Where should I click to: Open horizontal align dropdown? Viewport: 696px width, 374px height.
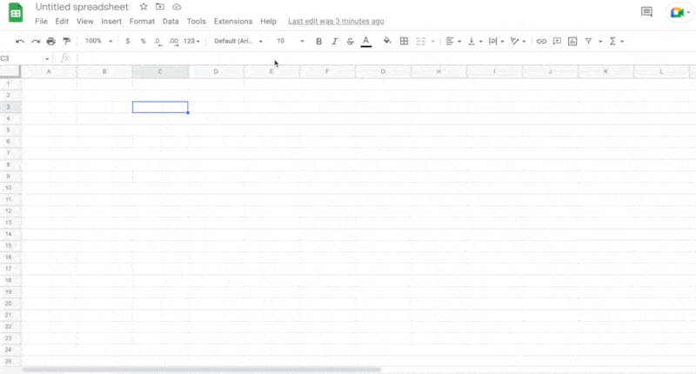453,41
